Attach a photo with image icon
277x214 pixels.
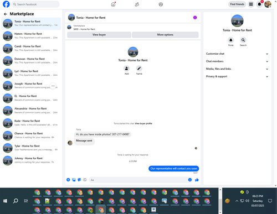pos(74,180)
